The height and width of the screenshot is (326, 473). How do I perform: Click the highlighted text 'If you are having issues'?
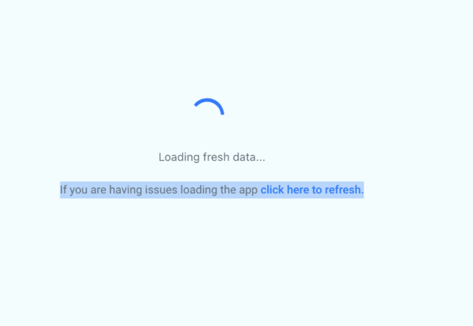click(x=119, y=190)
